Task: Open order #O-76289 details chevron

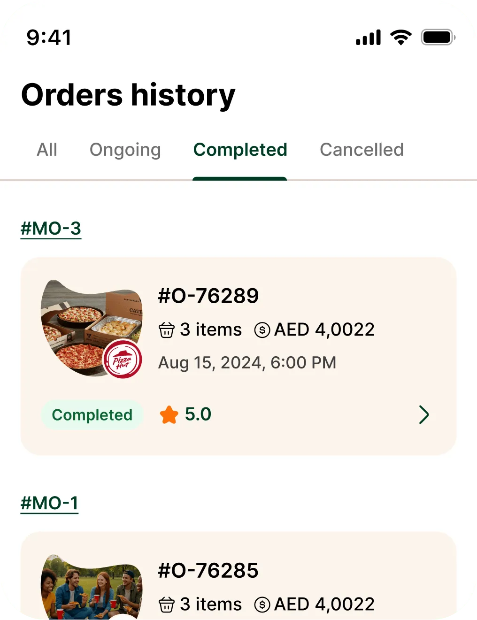Action: [423, 415]
